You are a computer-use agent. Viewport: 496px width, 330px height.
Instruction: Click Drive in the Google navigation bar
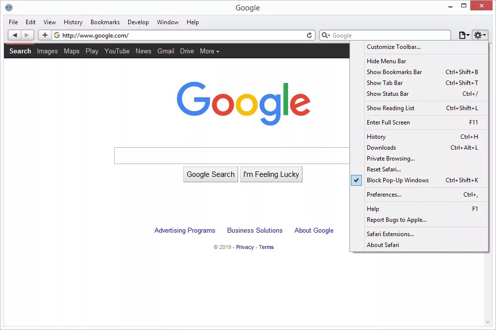click(187, 51)
